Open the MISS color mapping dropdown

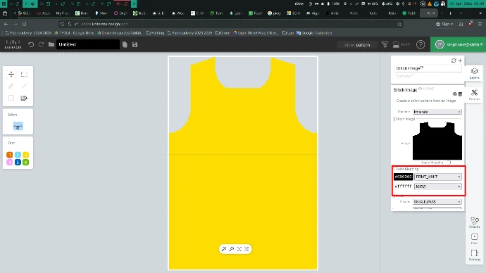438,186
